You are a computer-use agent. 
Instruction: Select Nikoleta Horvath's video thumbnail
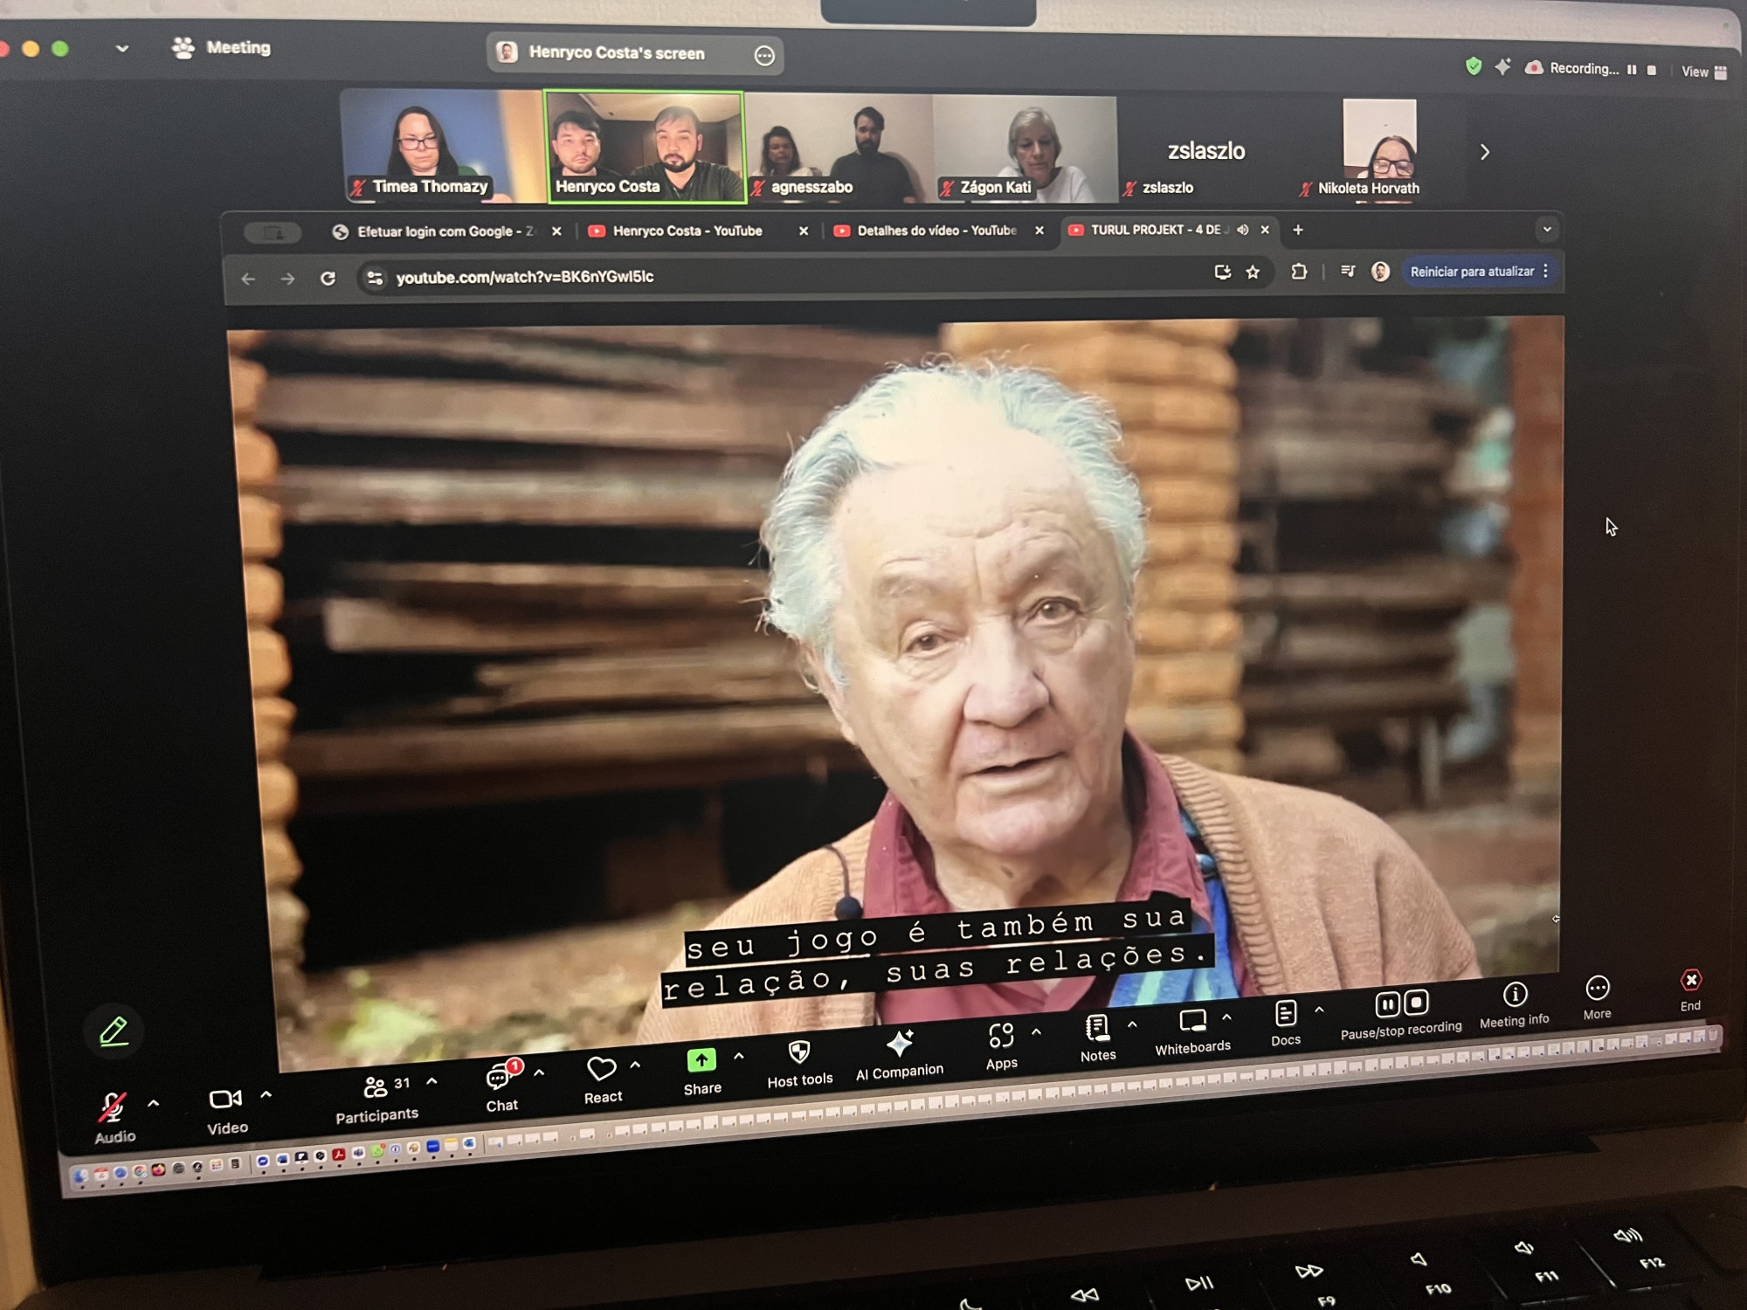pyautogui.click(x=1379, y=151)
